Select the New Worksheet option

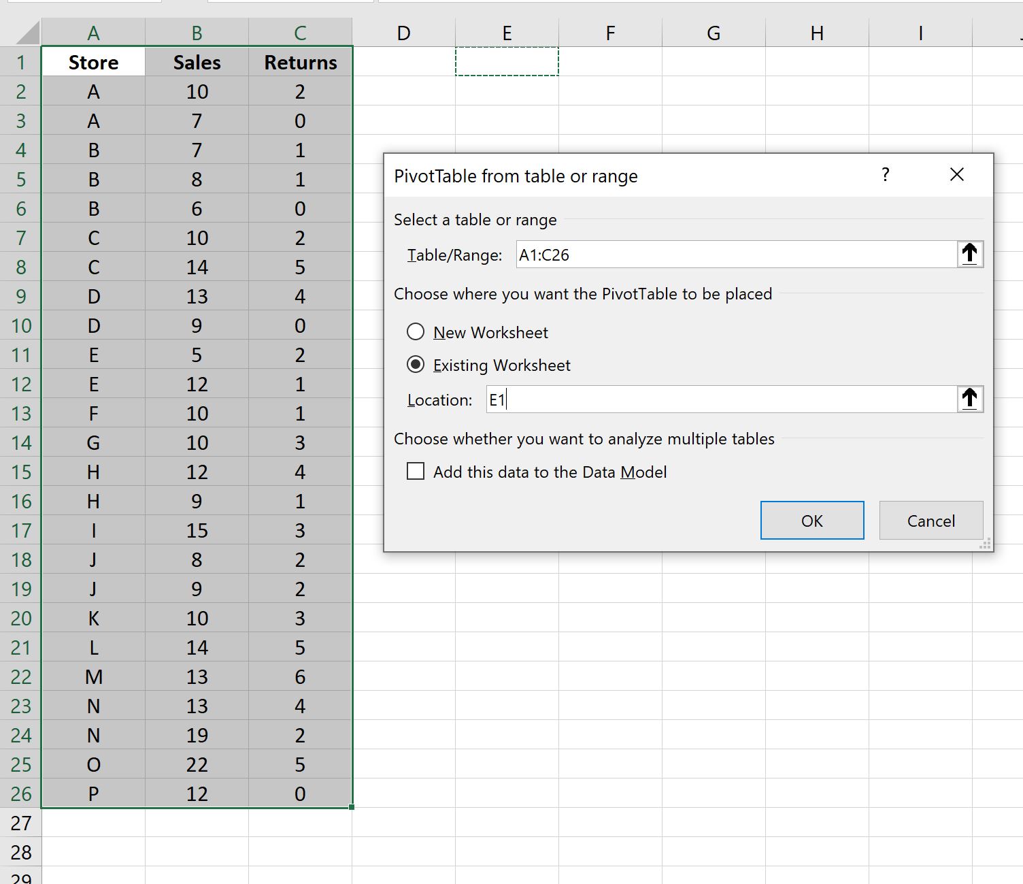point(416,331)
